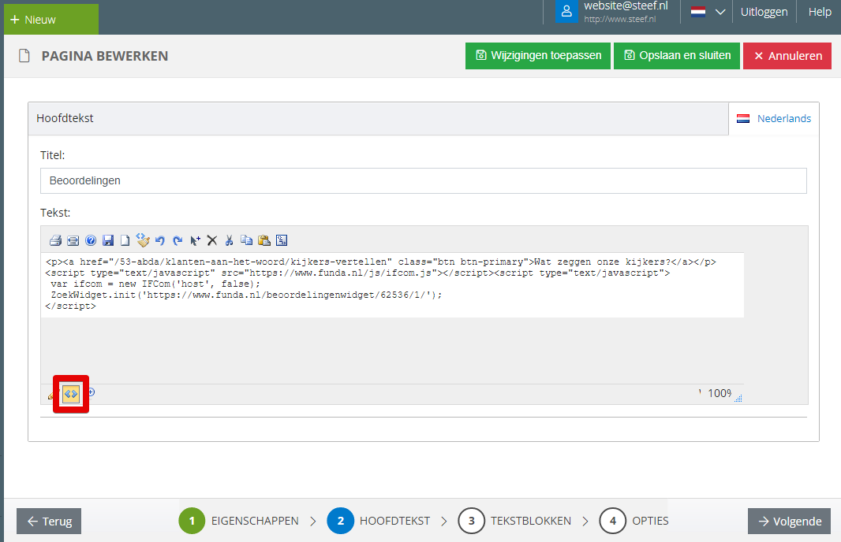
Task: Go to step 4 Opties
Action: (x=634, y=521)
